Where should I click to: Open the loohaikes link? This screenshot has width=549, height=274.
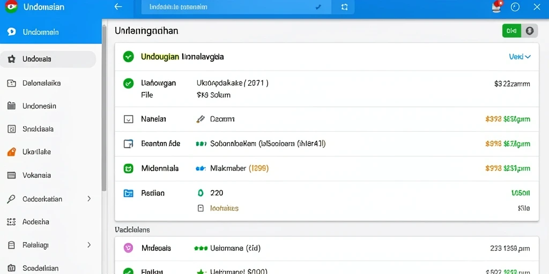click(x=224, y=208)
